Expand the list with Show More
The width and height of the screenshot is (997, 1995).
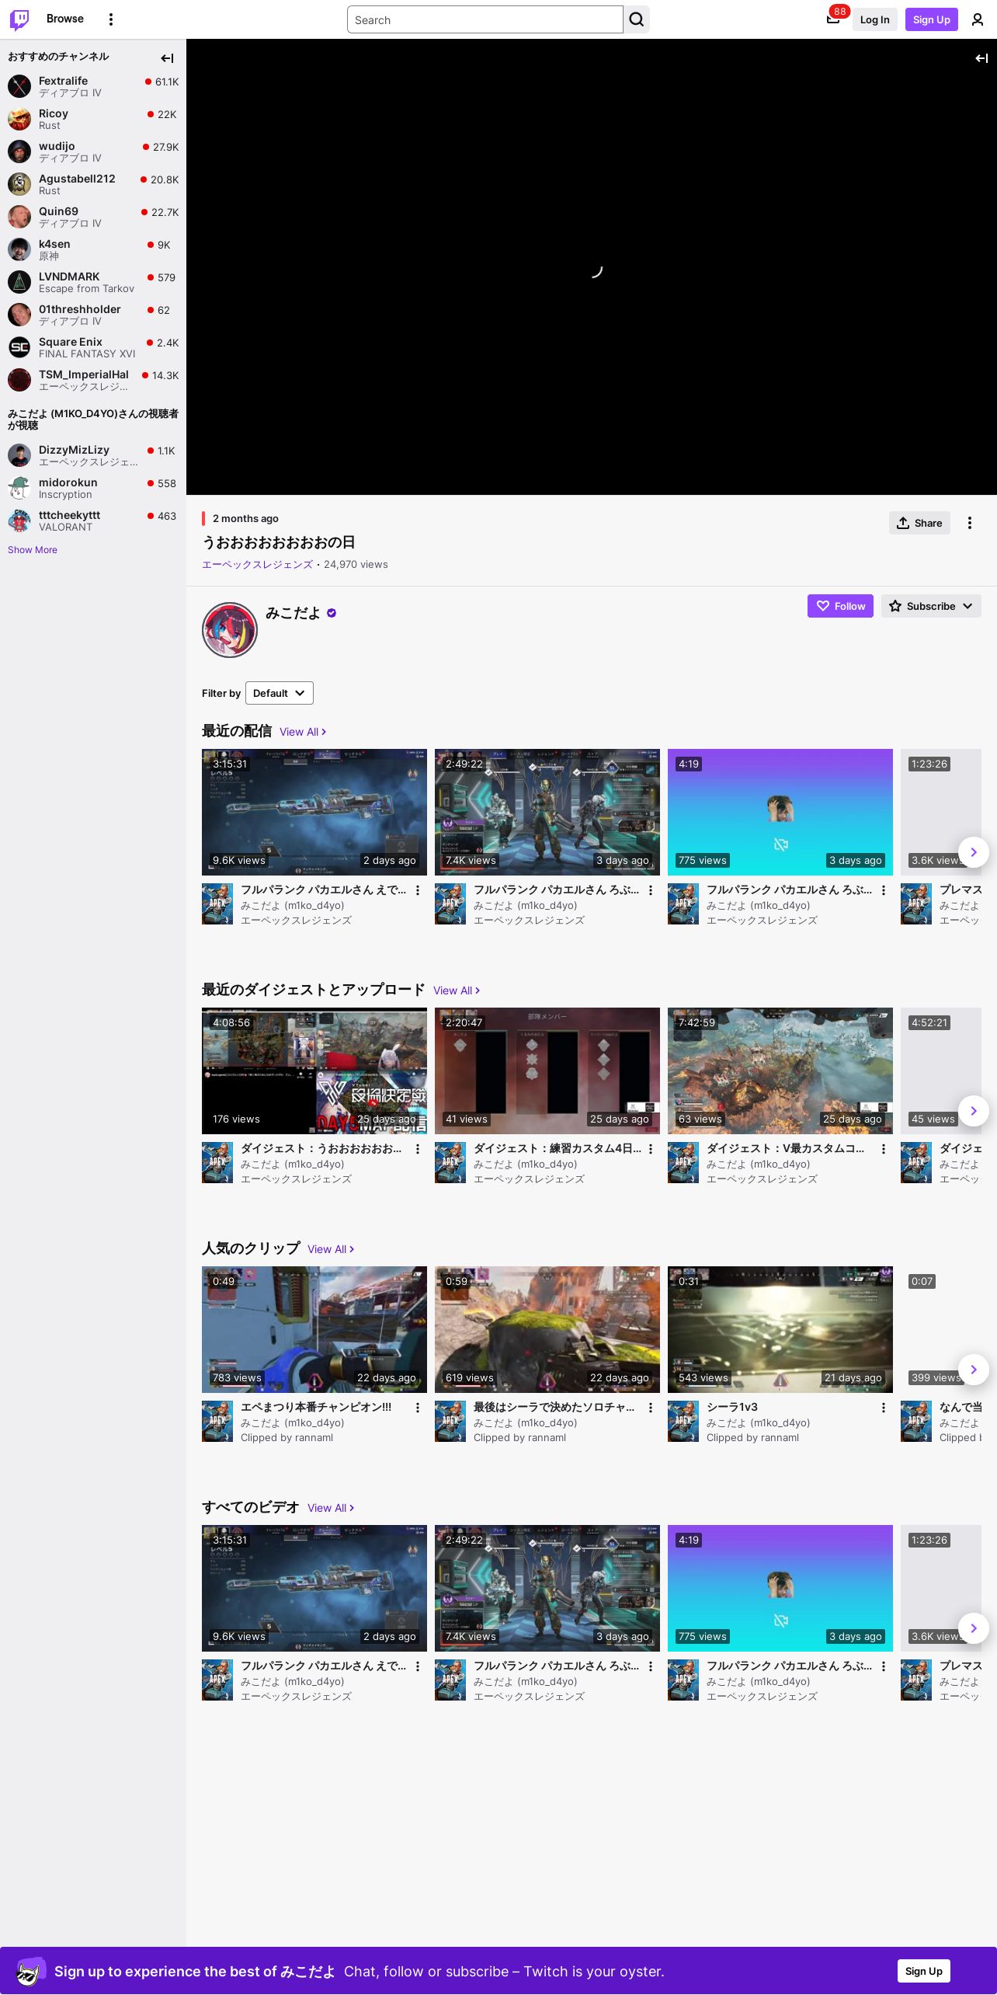coord(33,550)
